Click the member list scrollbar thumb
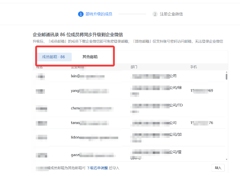 226,77
